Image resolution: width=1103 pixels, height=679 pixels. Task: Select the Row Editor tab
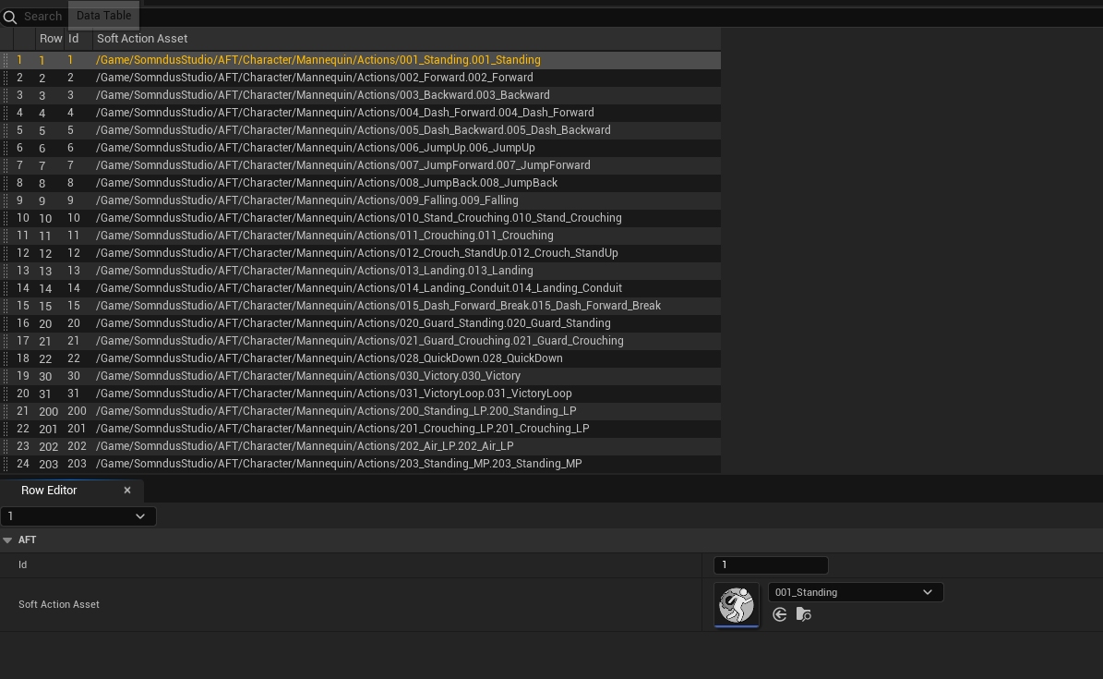[49, 491]
